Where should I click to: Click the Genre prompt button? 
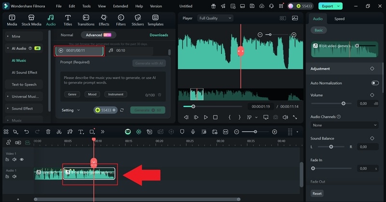coord(72,94)
